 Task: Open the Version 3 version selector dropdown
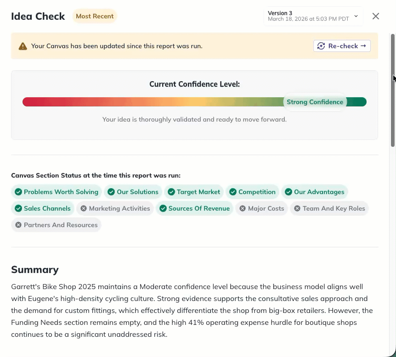point(313,16)
